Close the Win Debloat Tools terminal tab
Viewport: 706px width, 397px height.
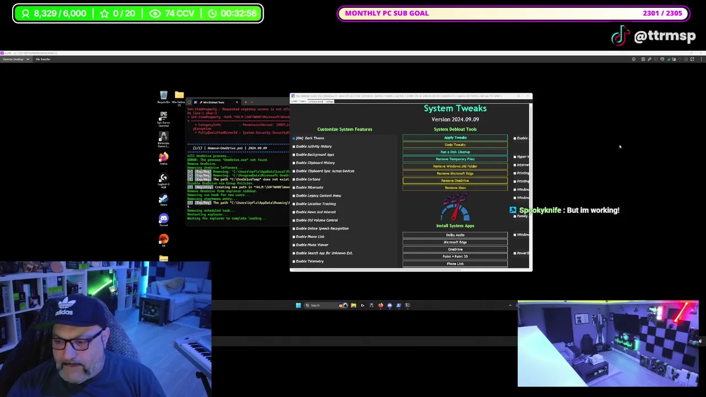pos(237,102)
